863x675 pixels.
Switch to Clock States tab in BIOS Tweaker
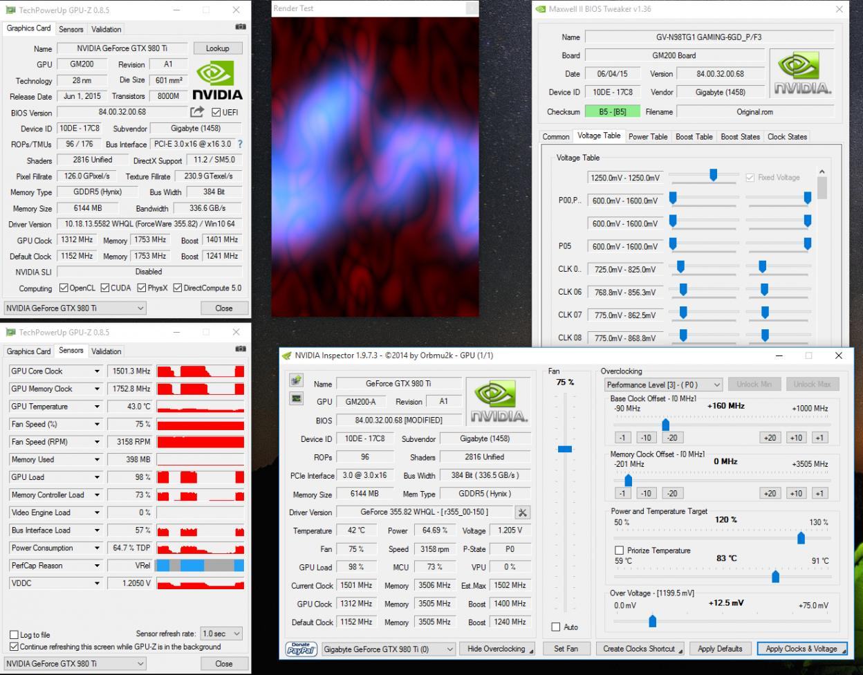[787, 136]
